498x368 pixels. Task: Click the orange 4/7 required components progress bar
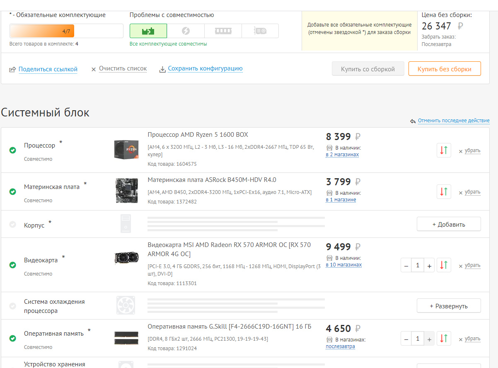pos(66,31)
